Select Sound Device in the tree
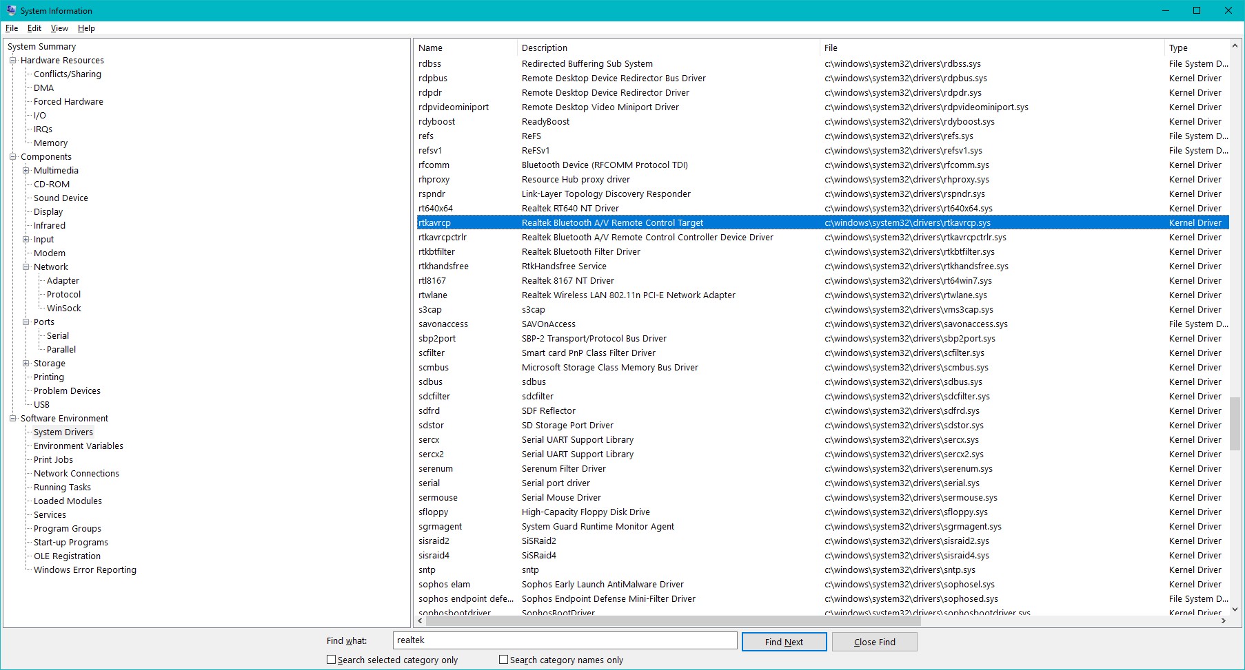 [61, 198]
